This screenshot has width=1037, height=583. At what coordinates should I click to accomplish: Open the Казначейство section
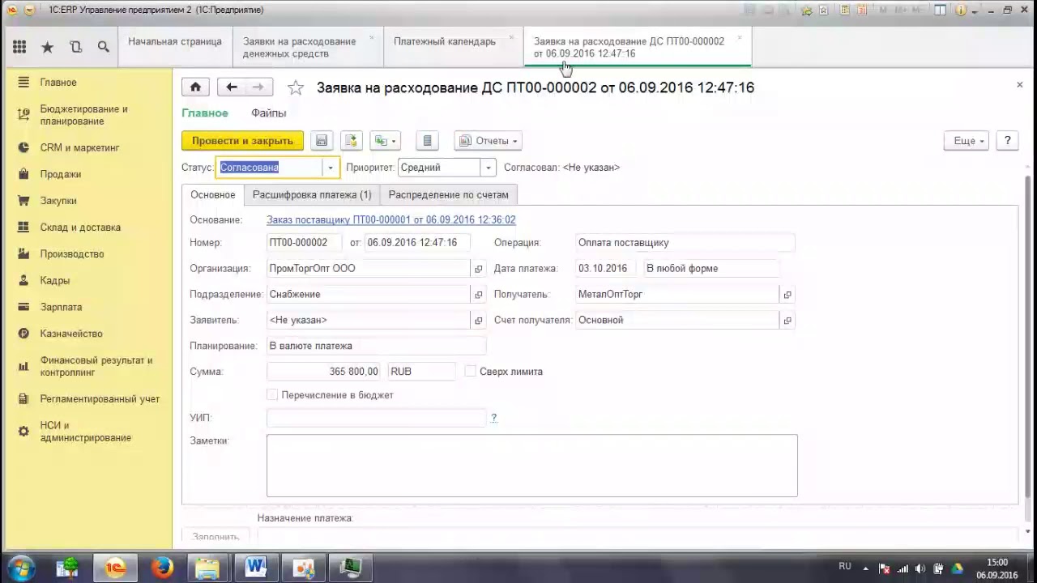coord(71,334)
